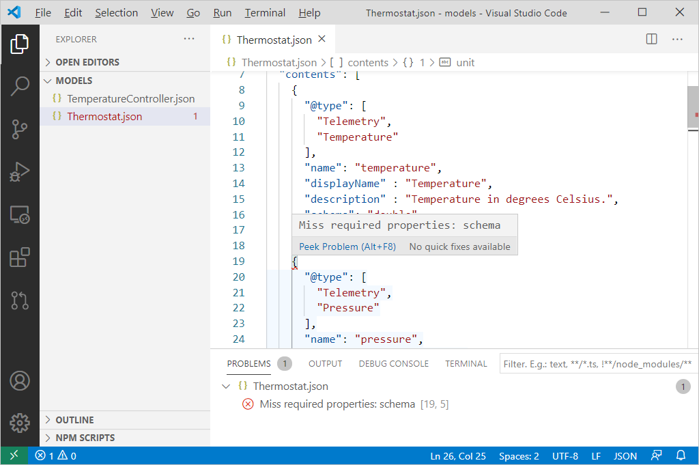The width and height of the screenshot is (699, 465).
Task: Open the Remote Explorer view
Action: click(19, 214)
